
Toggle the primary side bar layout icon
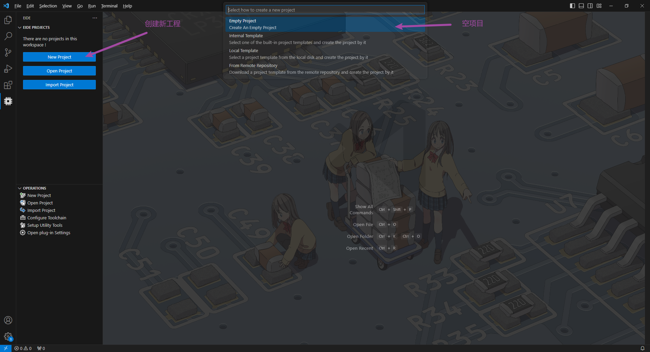tap(572, 6)
